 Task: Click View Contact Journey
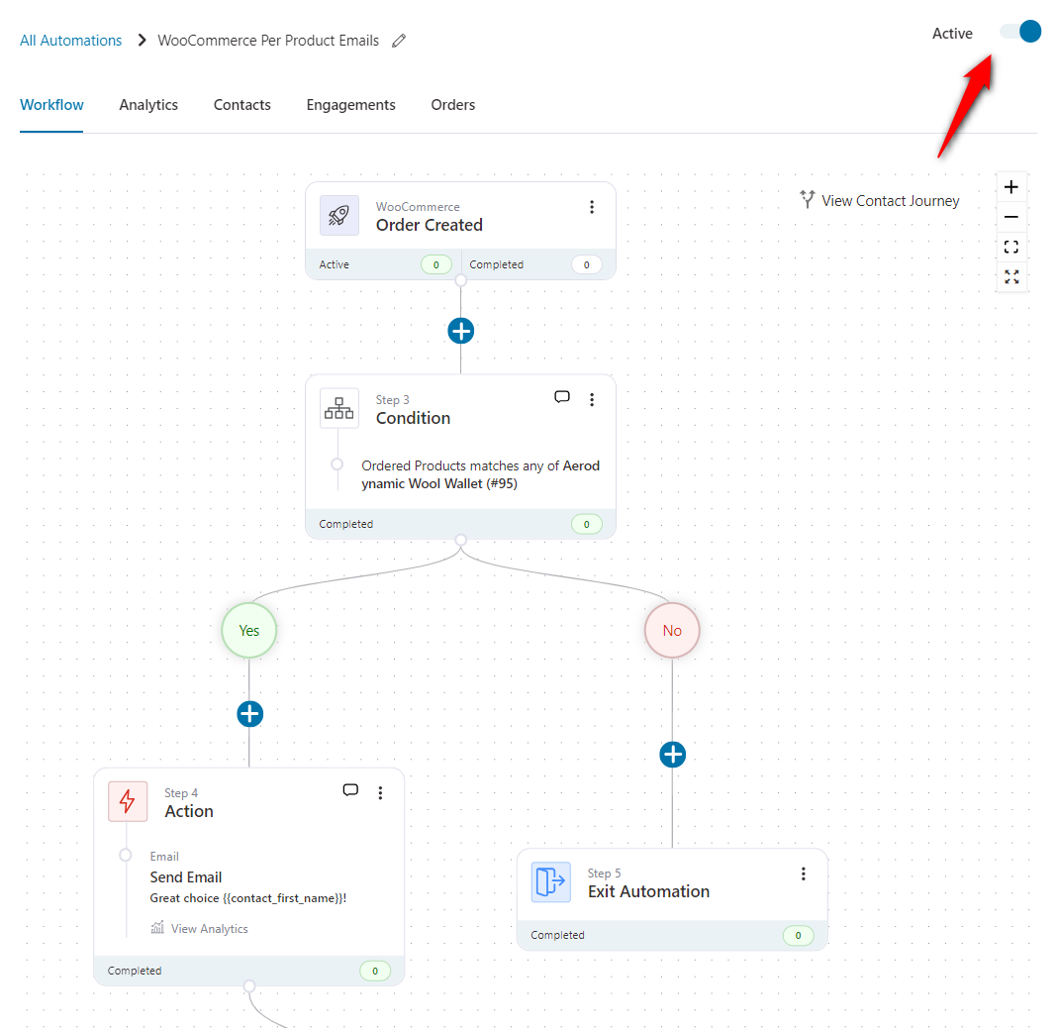coord(880,201)
